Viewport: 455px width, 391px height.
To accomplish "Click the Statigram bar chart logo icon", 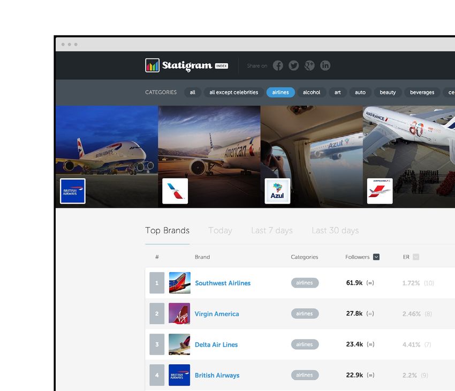I will point(153,65).
